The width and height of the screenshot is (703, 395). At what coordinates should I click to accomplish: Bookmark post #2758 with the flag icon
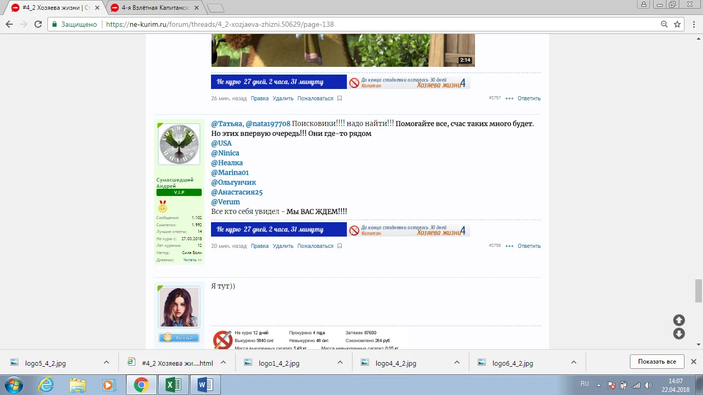340,246
